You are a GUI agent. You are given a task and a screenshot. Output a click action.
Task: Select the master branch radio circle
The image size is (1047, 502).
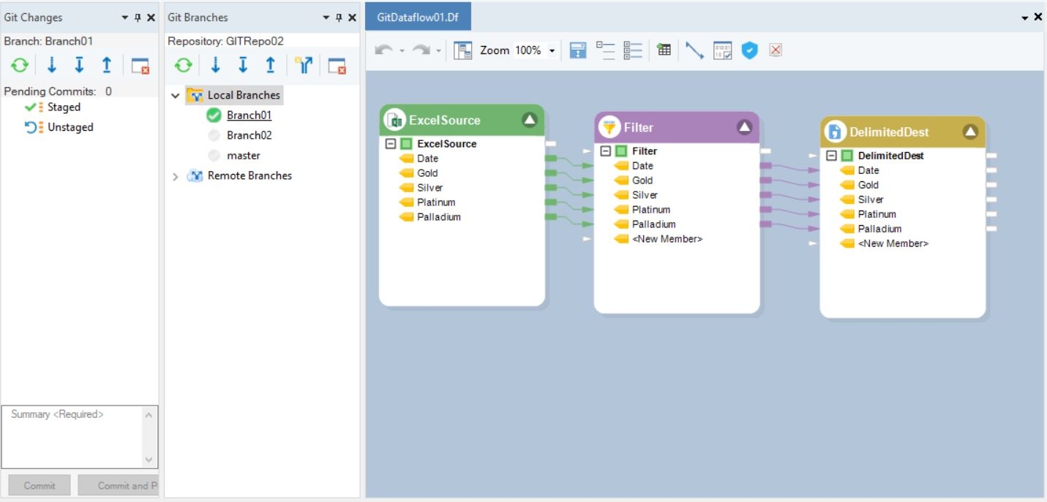(x=214, y=156)
